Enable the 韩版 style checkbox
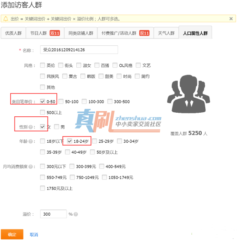The height and width of the screenshot is (242, 237). (x=83, y=76)
